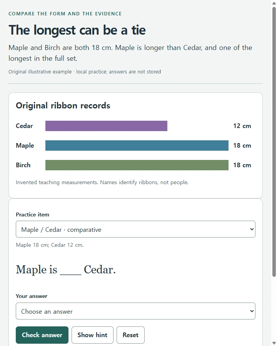The image size is (277, 346).
Task: Click the scrollbar up arrow
Action: [x=274, y=3]
